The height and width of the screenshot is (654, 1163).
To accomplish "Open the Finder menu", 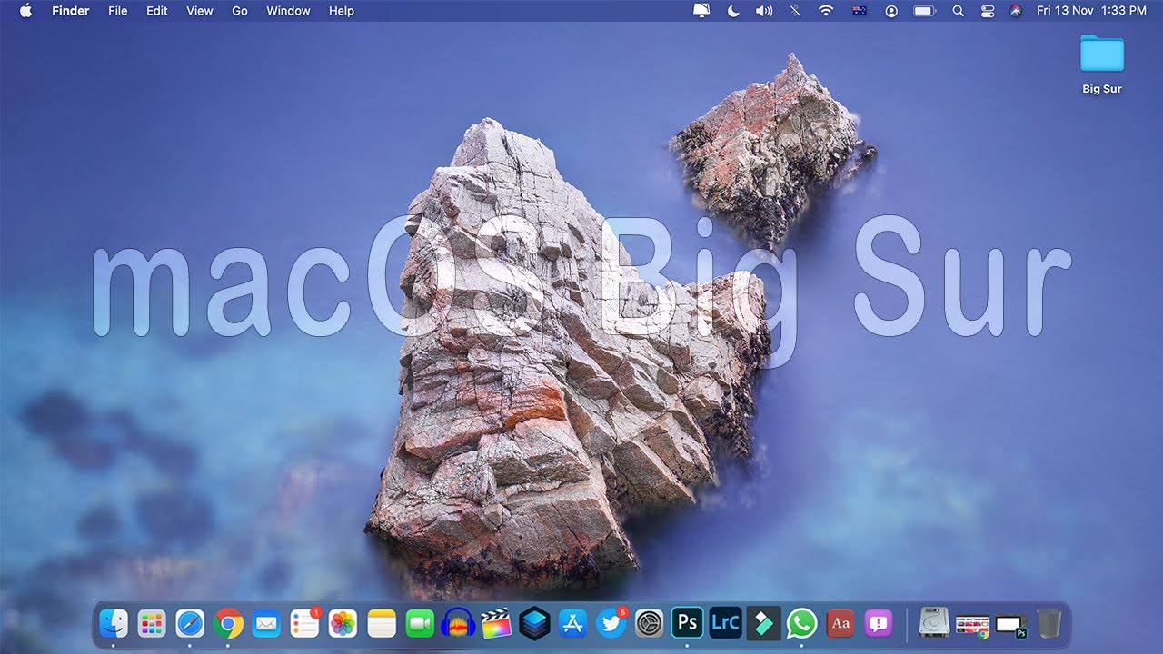I will click(70, 11).
